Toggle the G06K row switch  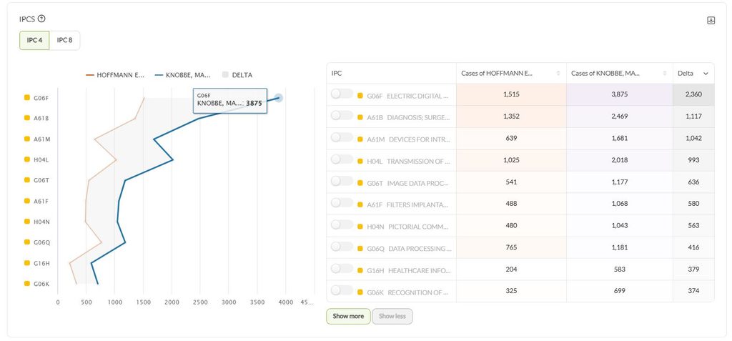(342, 290)
